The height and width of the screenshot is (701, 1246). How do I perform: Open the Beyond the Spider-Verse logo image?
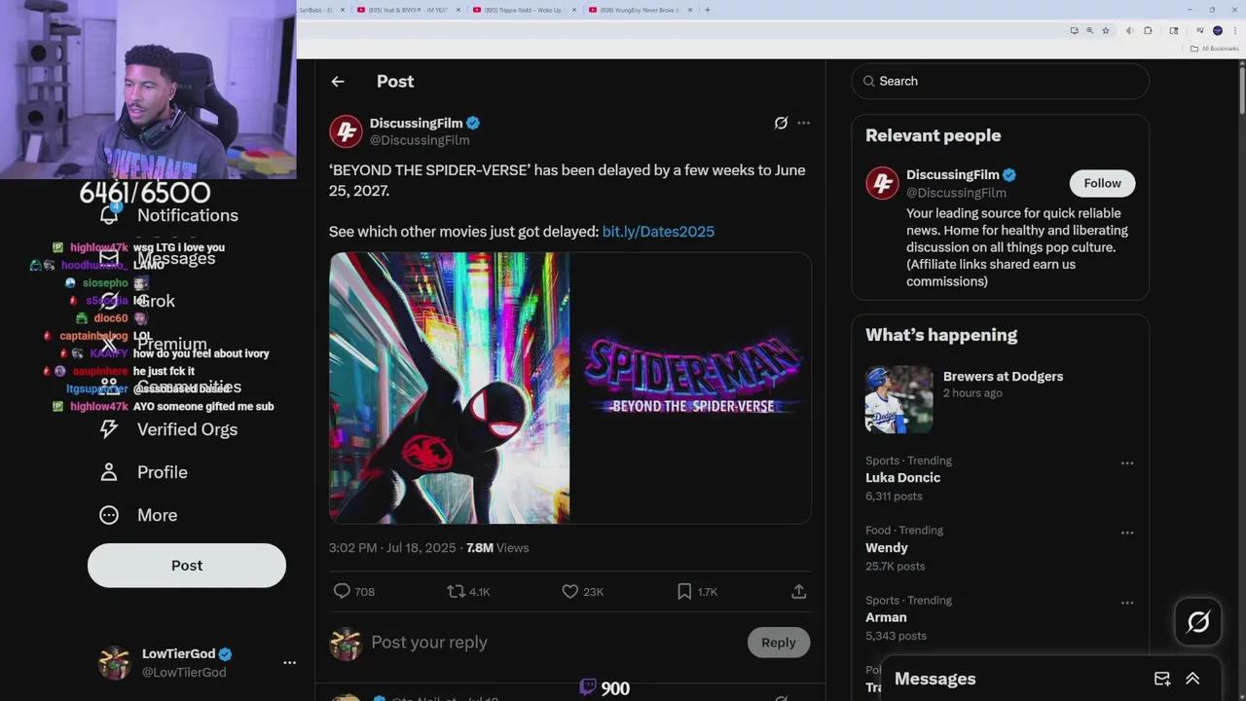click(x=691, y=388)
